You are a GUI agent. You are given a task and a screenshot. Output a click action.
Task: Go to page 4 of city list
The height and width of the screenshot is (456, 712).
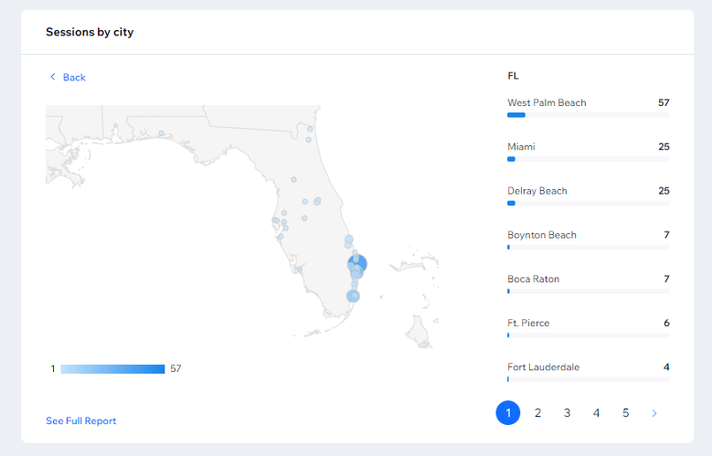pyautogui.click(x=596, y=413)
